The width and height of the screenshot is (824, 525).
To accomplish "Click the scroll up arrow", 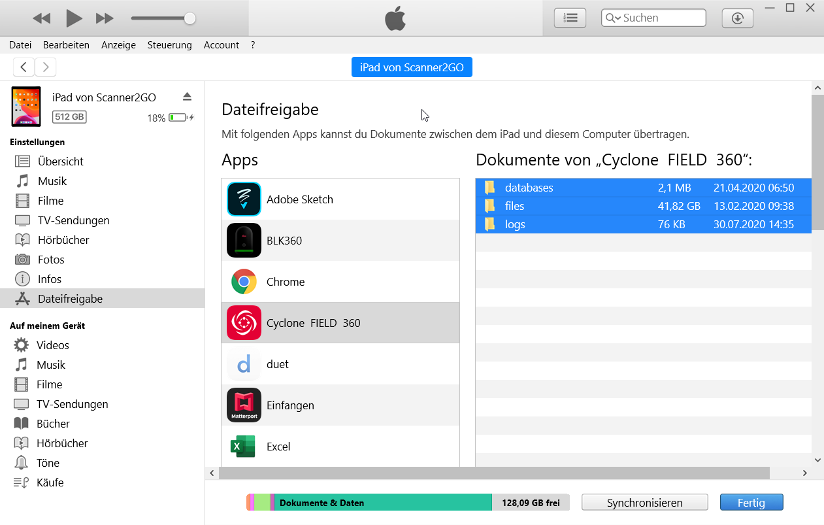I will point(817,88).
